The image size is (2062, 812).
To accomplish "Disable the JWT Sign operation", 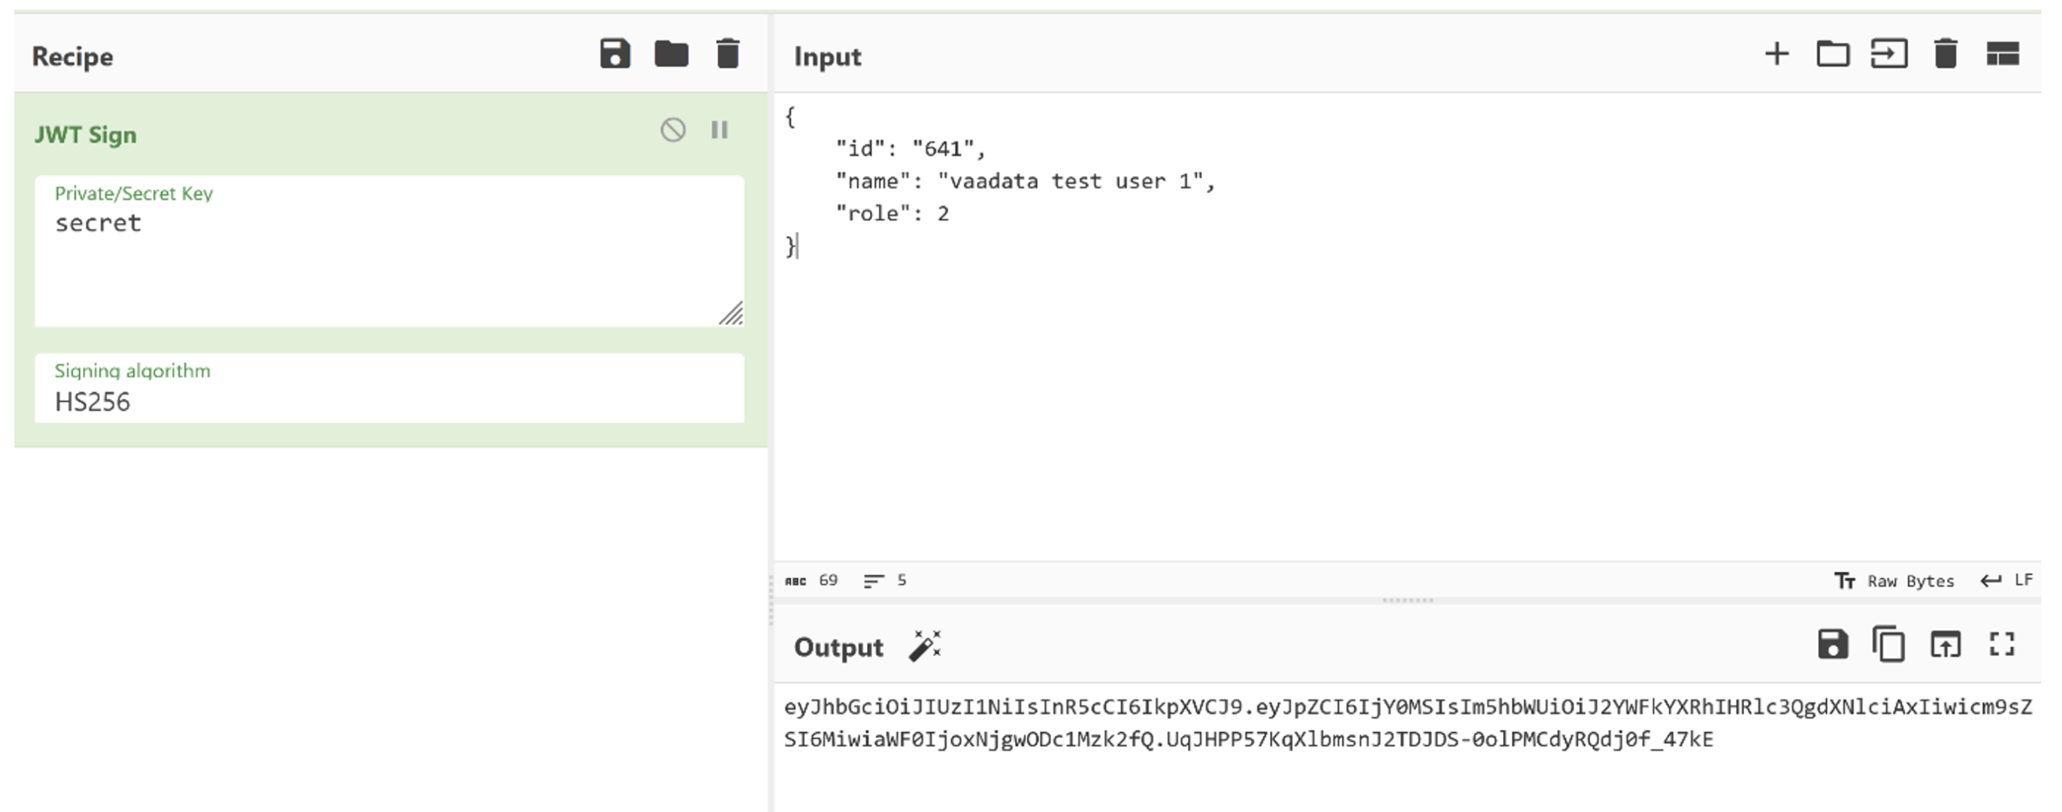I will coord(673,130).
